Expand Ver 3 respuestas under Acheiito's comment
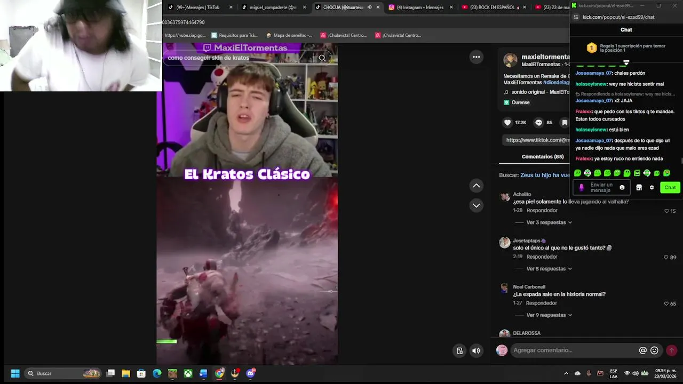 [549, 222]
